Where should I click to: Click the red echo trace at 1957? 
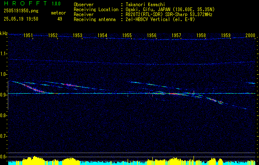tap(175, 94)
